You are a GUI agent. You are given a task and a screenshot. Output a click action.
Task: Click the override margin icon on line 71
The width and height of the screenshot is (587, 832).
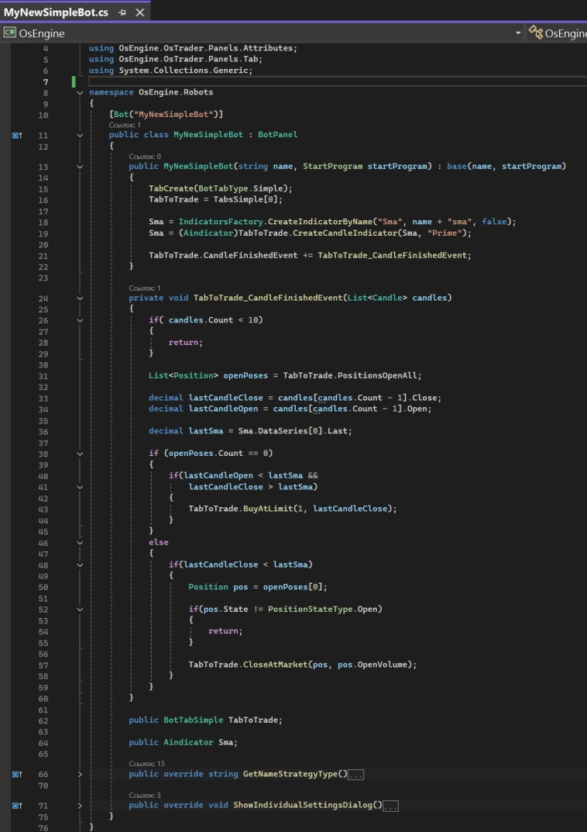[x=17, y=806]
